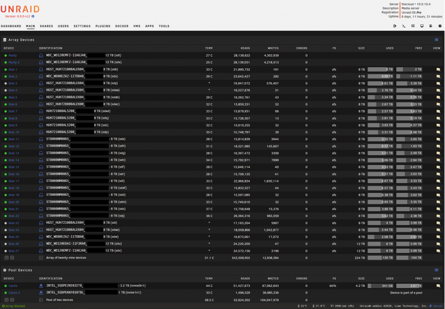The image size is (445, 309).
Task: Open the VMs tab
Action: (x=137, y=26)
